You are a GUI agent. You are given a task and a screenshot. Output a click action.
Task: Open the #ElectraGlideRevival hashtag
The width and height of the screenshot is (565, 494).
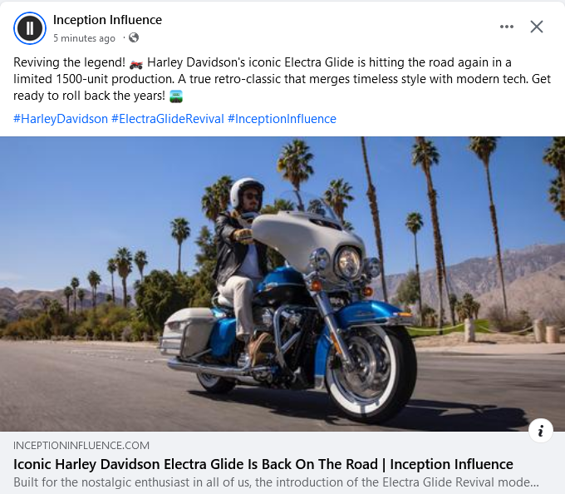168,119
